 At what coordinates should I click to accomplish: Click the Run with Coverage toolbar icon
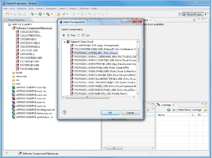48,14
